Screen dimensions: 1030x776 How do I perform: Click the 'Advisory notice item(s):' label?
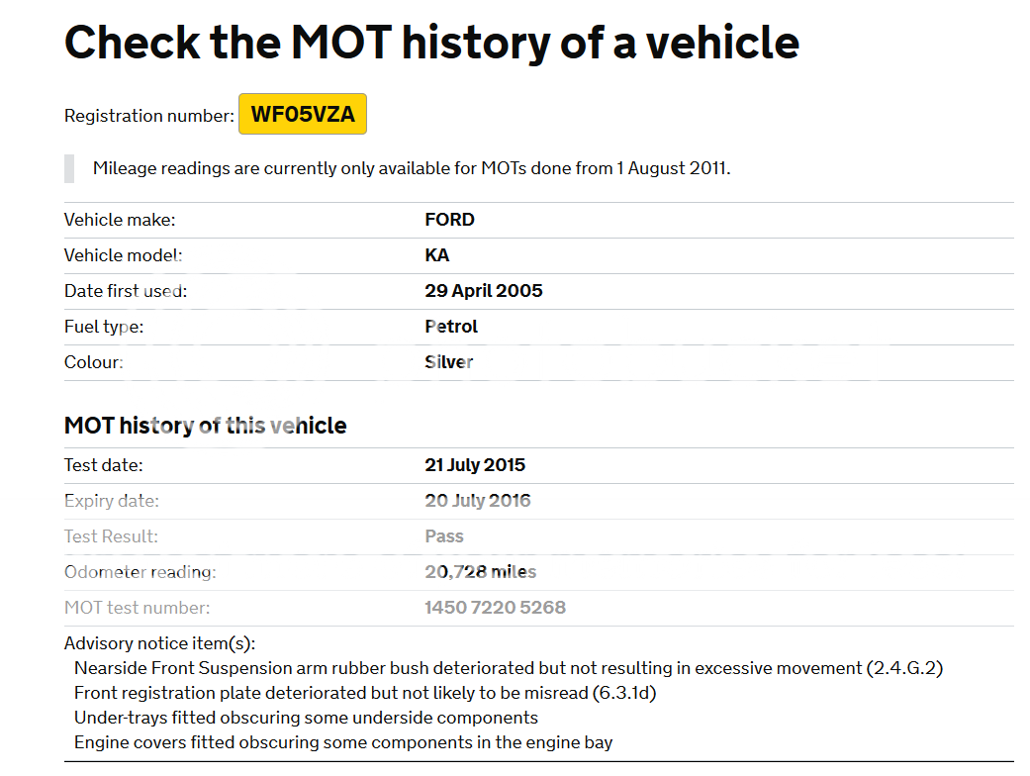[x=159, y=643]
